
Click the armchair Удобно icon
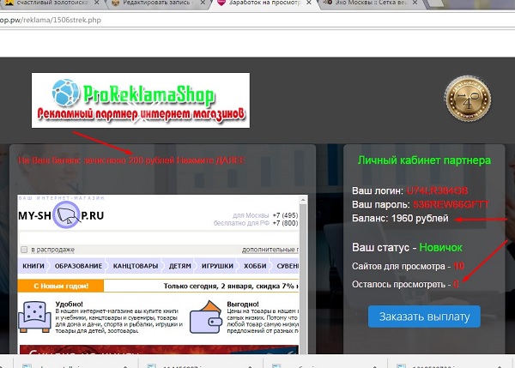coord(34,317)
